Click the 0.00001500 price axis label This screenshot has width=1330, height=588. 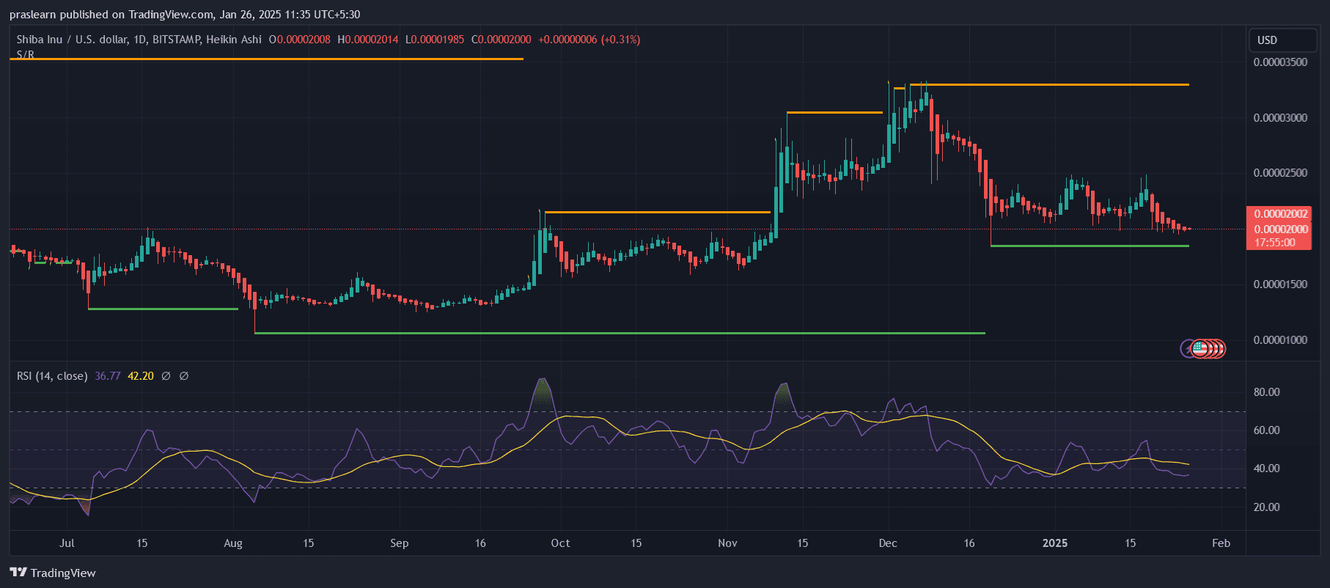(x=1280, y=284)
